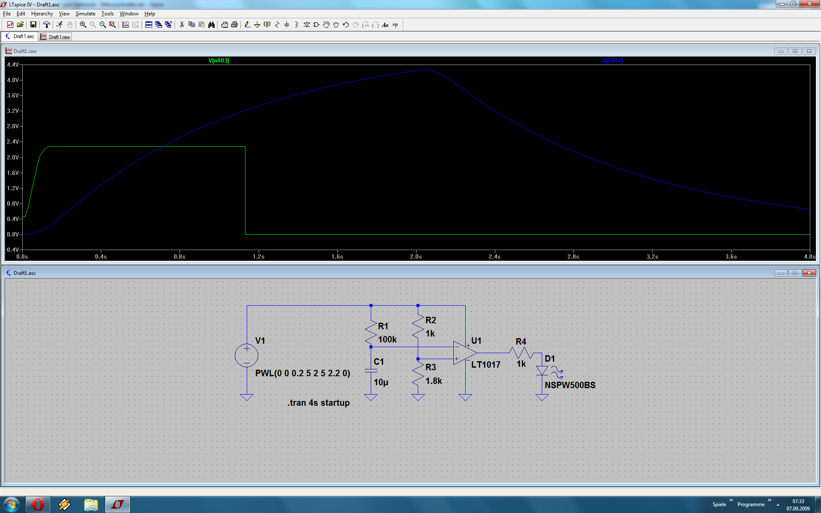This screenshot has height=513, width=821.
Task: Open the Help menu
Action: (x=150, y=14)
